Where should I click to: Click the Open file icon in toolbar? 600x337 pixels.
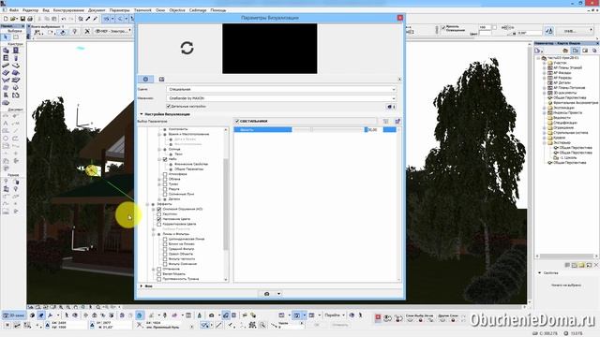click(13, 19)
